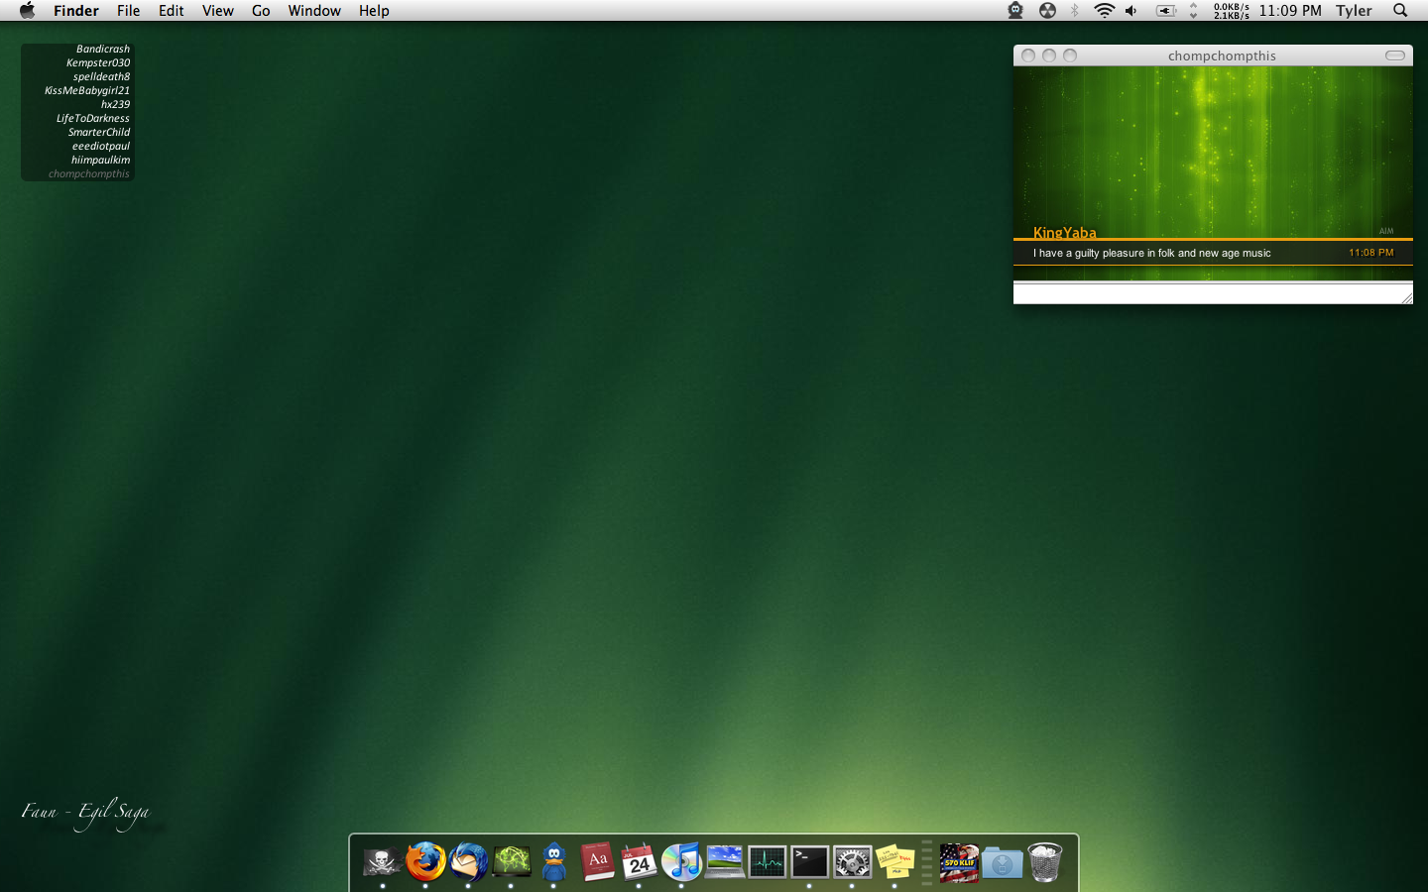Select chompchompthis in the contact list
This screenshot has width=1428, height=892.
pyautogui.click(x=89, y=173)
